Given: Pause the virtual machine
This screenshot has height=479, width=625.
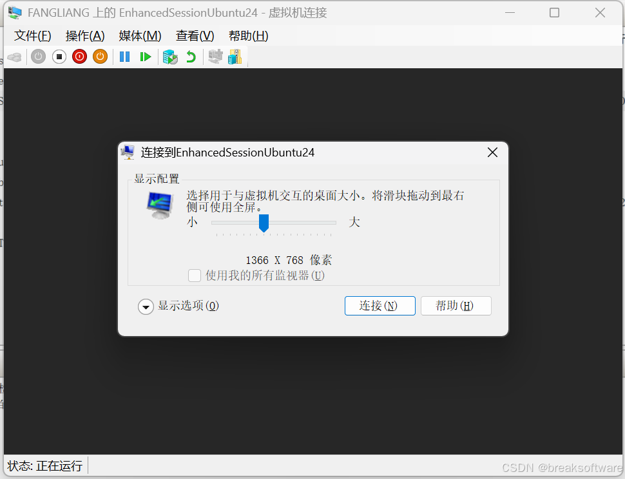Looking at the screenshot, I should [125, 57].
